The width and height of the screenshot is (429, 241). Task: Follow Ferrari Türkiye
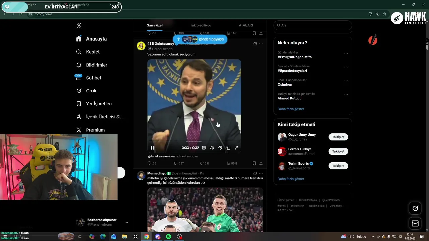click(338, 151)
